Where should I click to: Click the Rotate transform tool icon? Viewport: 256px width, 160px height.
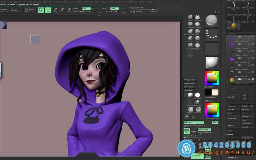(69, 10)
